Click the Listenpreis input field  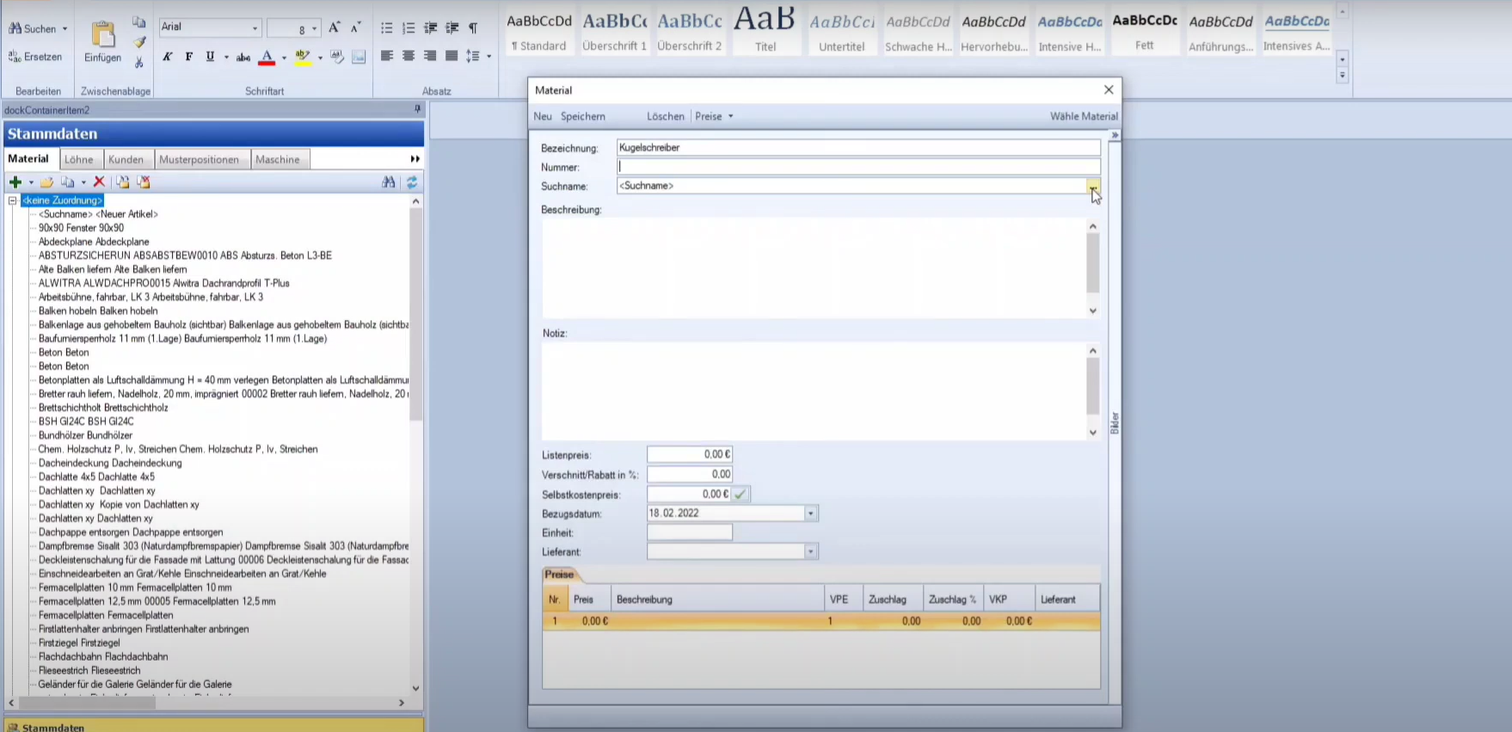pos(690,454)
